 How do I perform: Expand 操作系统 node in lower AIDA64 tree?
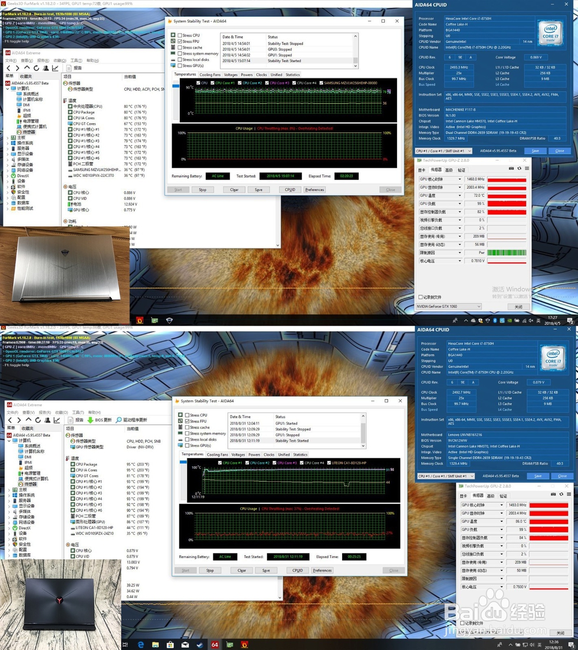click(x=9, y=495)
